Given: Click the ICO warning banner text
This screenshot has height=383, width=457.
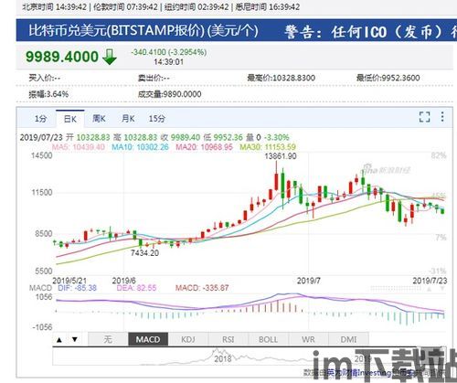Looking at the screenshot, I should click(370, 31).
